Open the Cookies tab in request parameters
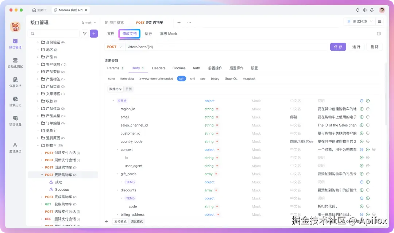The width and height of the screenshot is (394, 233). [179, 68]
